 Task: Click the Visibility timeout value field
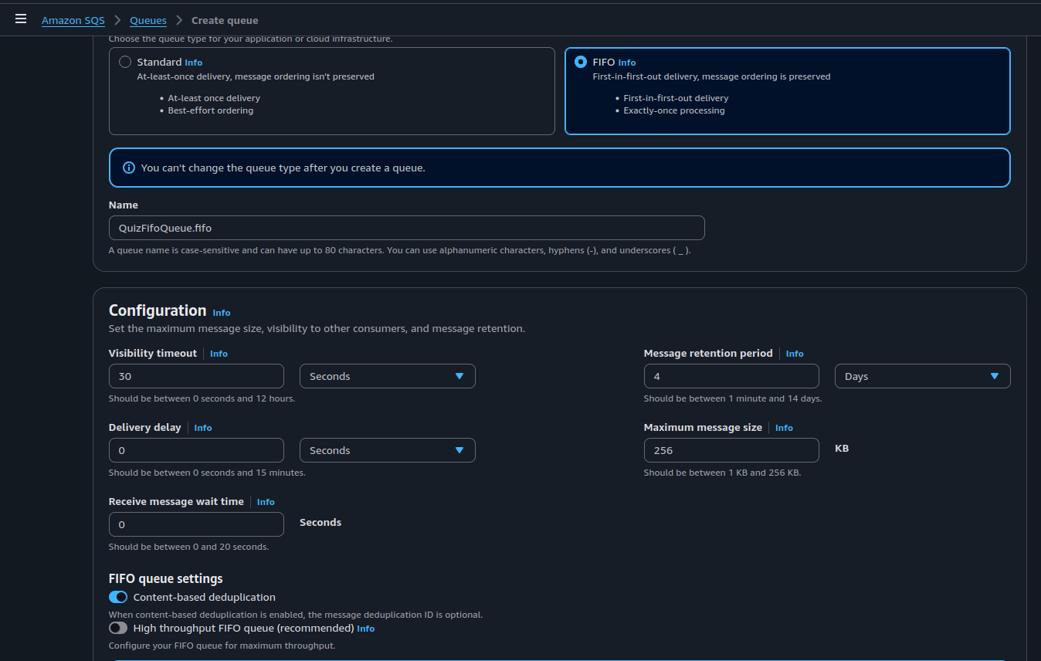pyautogui.click(x=196, y=376)
